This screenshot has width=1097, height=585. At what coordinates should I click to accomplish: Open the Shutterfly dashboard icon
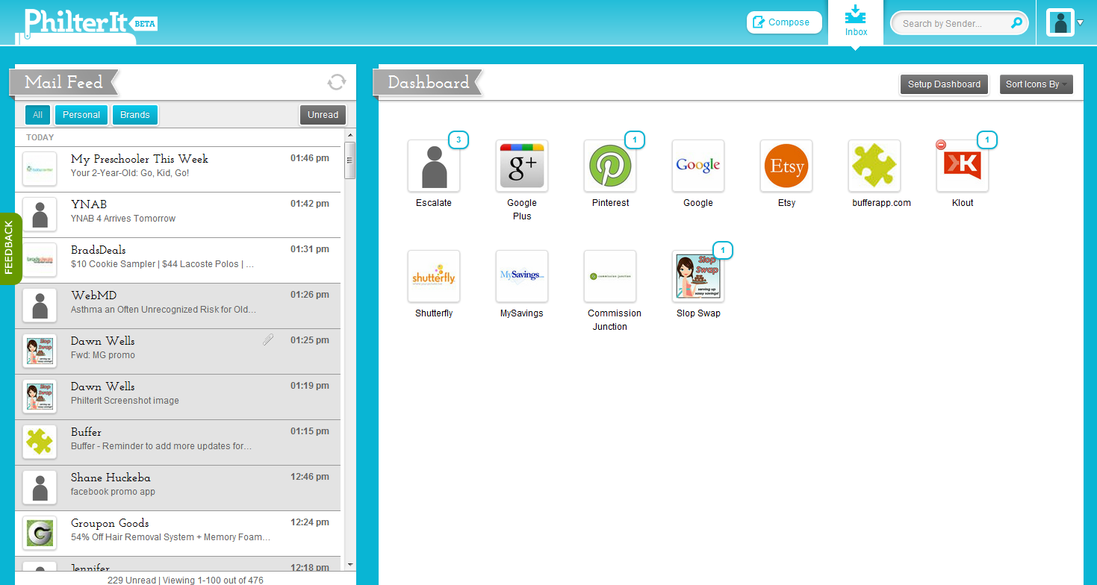434,276
